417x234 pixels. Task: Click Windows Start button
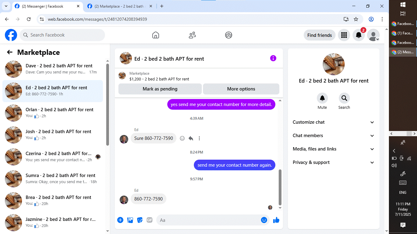click(403, 4)
